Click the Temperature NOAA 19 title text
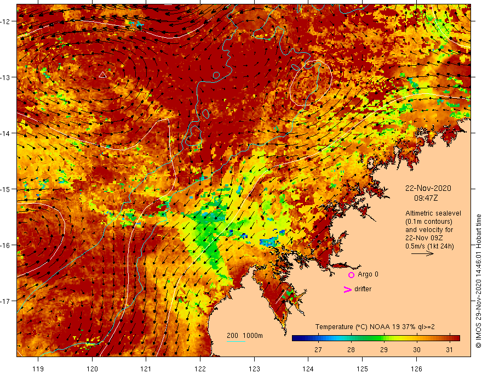The width and height of the screenshot is (482, 373). [x=375, y=327]
